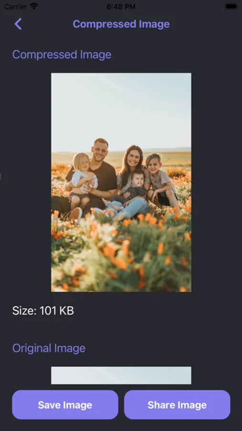Tap the Size: 101 KB label

[43, 311]
